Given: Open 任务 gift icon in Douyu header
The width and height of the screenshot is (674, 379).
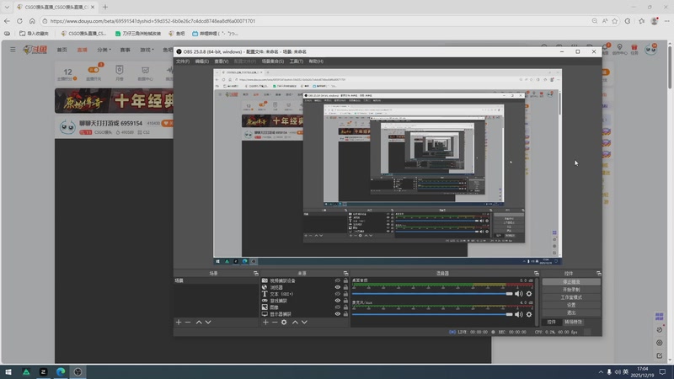Looking at the screenshot, I should tap(634, 49).
